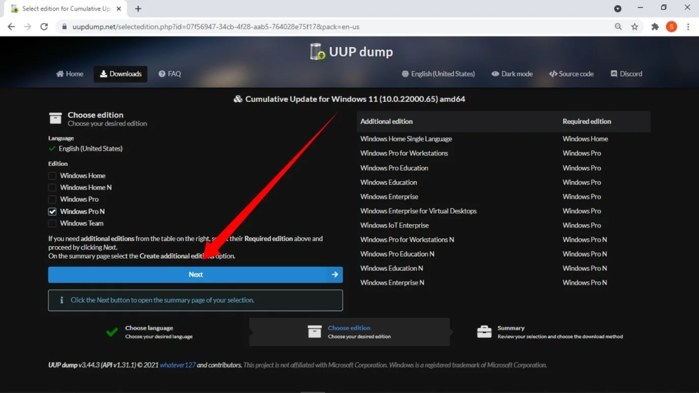Screen dimensions: 699x393
Task: Click the Choose edition archive box icon
Action: coord(314,332)
